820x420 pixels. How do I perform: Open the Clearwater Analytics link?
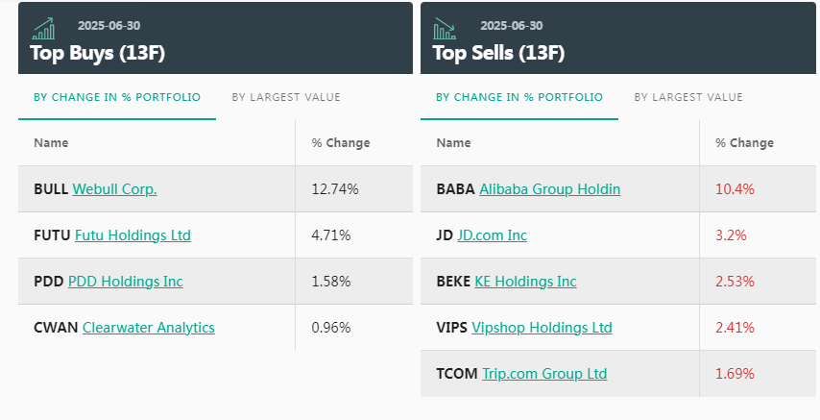(x=149, y=328)
